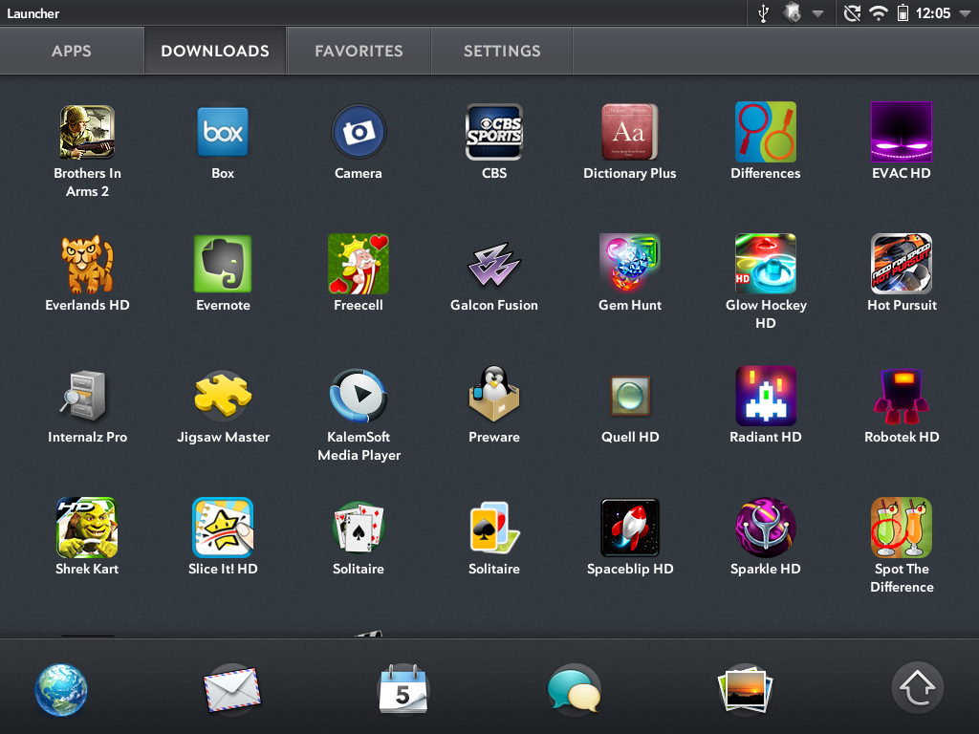Viewport: 979px width, 734px height.
Task: Open Solitaire with yellow spade card
Action: click(x=494, y=528)
